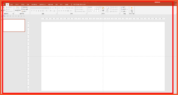
Task: Open the Drawing group dialog launcher
Action: [119, 14]
